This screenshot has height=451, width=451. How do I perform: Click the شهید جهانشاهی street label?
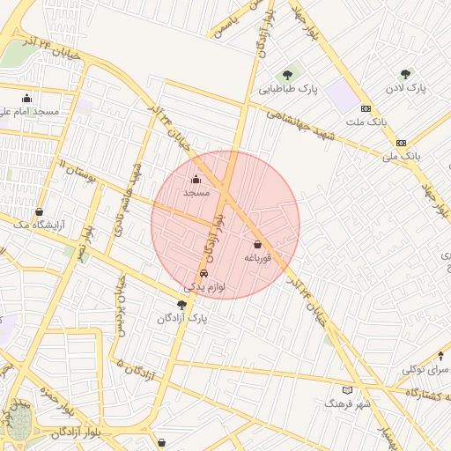300,126
